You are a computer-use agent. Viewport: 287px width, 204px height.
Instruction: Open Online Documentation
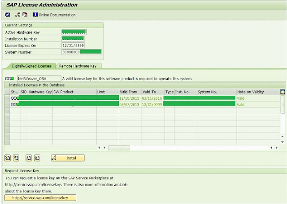coord(54,15)
